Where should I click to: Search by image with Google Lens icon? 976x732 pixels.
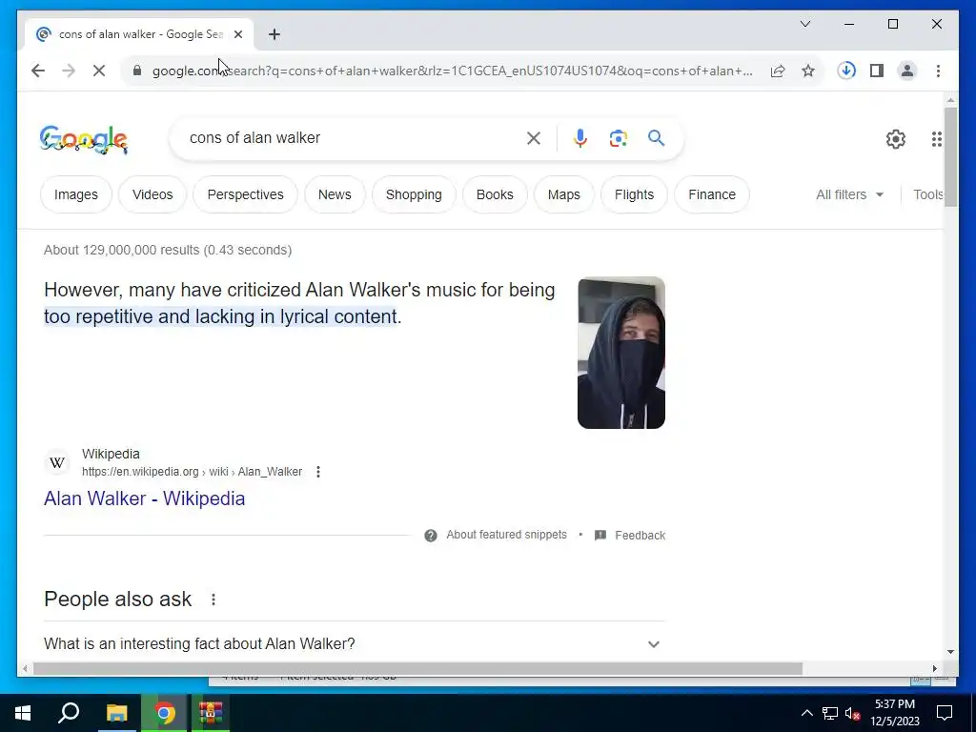pos(618,138)
